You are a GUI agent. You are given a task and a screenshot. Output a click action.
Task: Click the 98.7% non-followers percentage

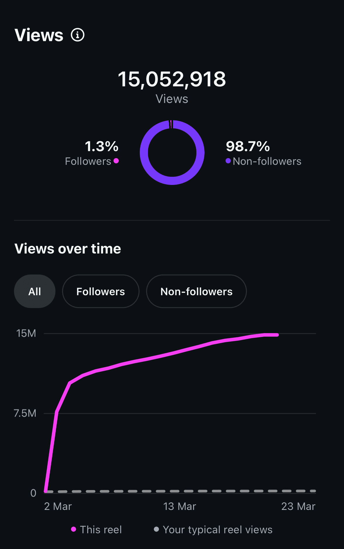point(248,146)
